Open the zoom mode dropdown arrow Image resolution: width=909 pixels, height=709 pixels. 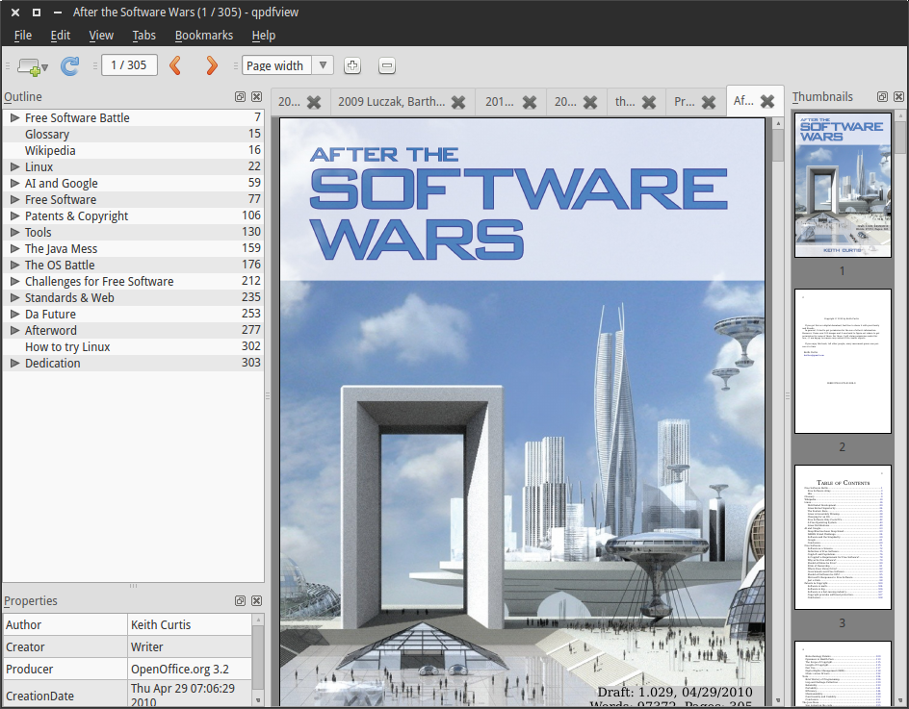(323, 65)
